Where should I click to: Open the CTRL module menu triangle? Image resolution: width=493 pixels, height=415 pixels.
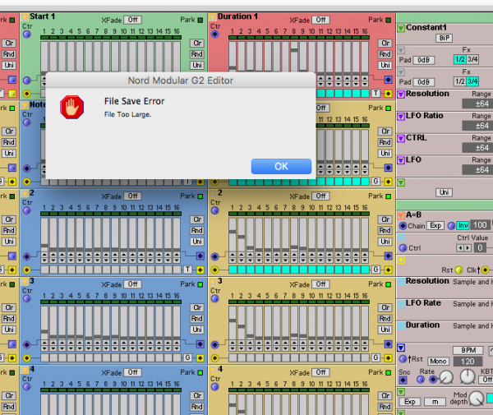point(401,138)
